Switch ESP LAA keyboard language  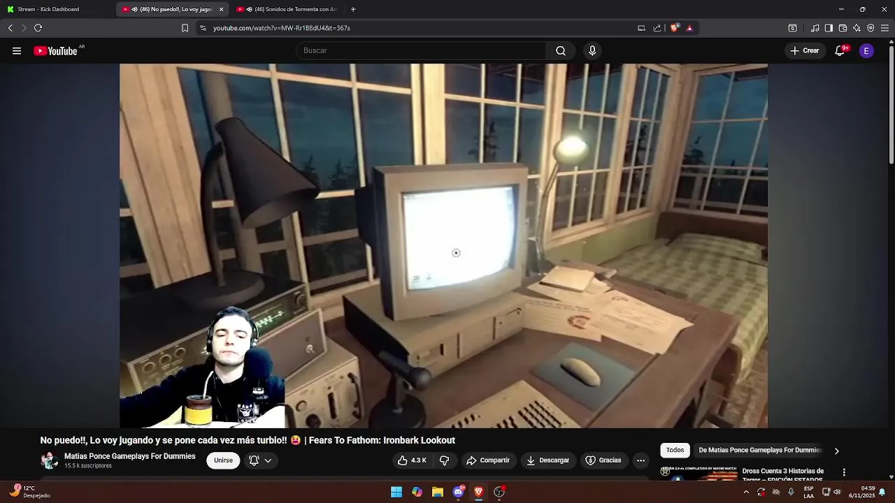(x=808, y=492)
